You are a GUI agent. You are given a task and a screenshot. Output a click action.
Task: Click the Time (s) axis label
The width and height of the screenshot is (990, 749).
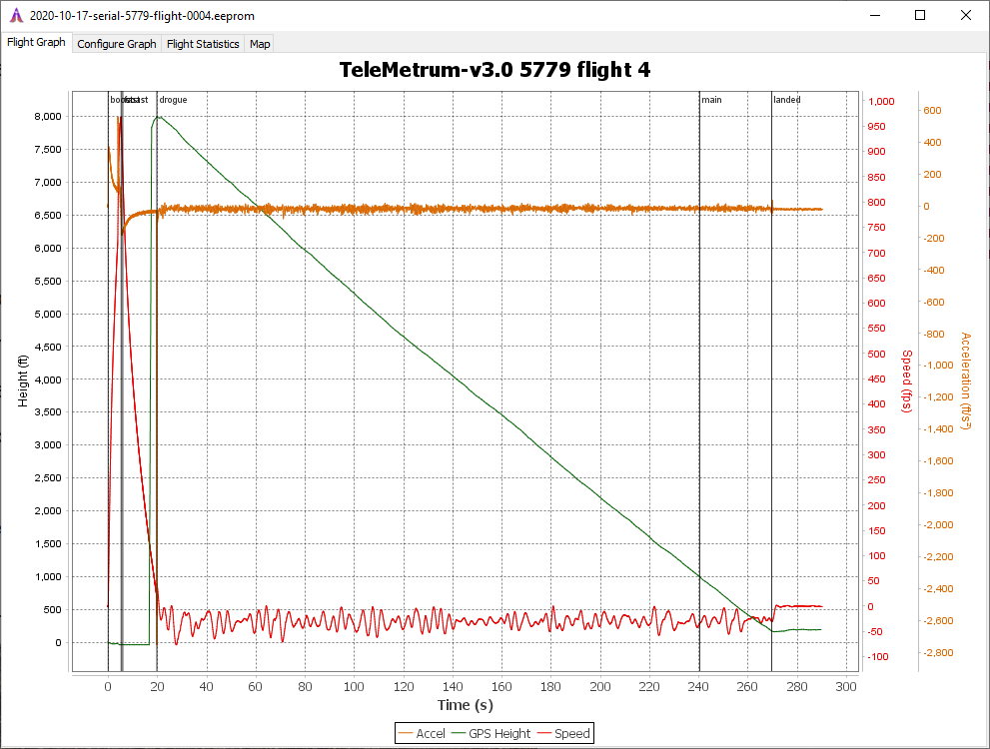(466, 705)
